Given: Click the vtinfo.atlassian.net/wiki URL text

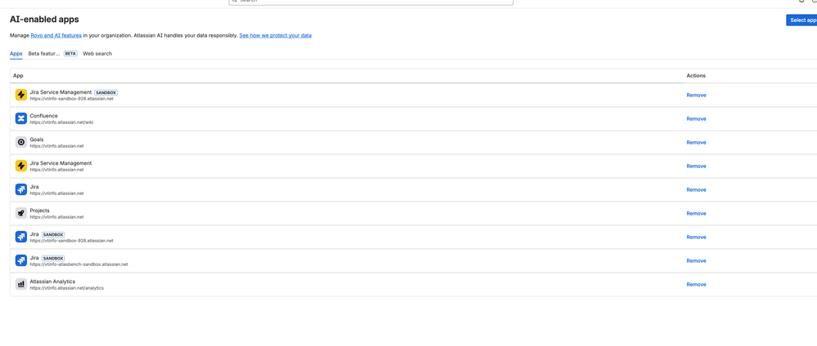Looking at the screenshot, I should (61, 122).
